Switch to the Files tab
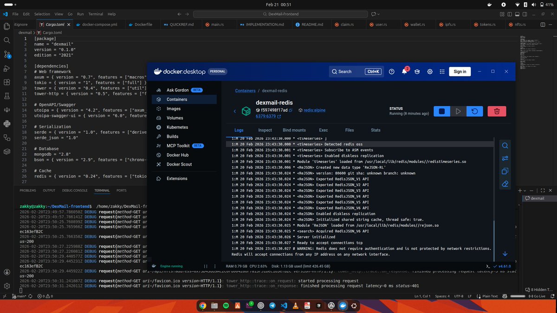 point(350,130)
